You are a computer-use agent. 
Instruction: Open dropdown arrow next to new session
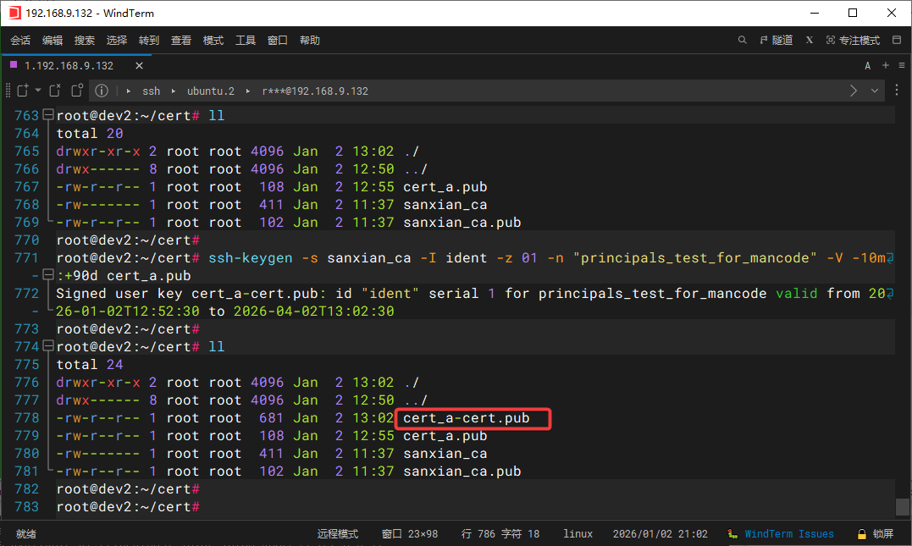[x=38, y=91]
